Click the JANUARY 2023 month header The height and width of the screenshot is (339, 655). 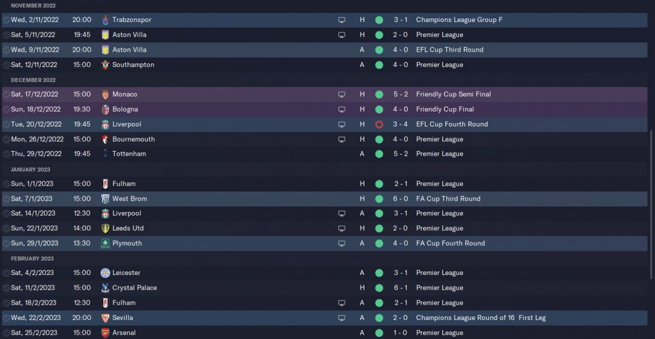pyautogui.click(x=31, y=169)
